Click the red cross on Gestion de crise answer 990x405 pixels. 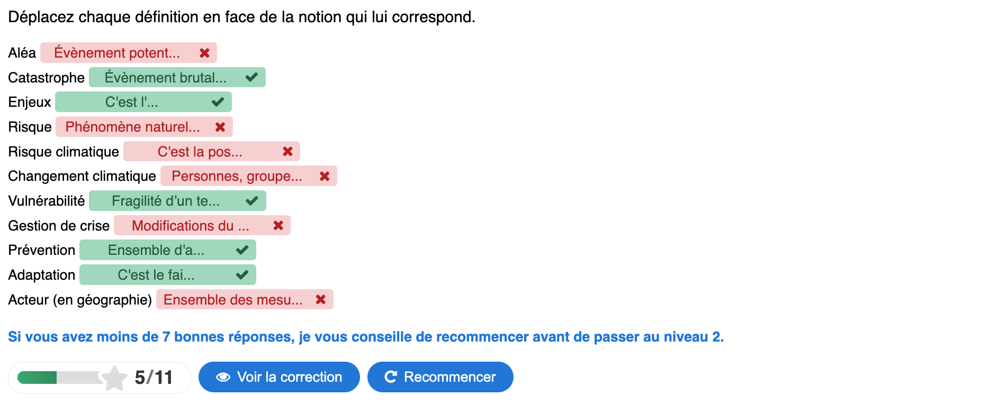pos(278,226)
